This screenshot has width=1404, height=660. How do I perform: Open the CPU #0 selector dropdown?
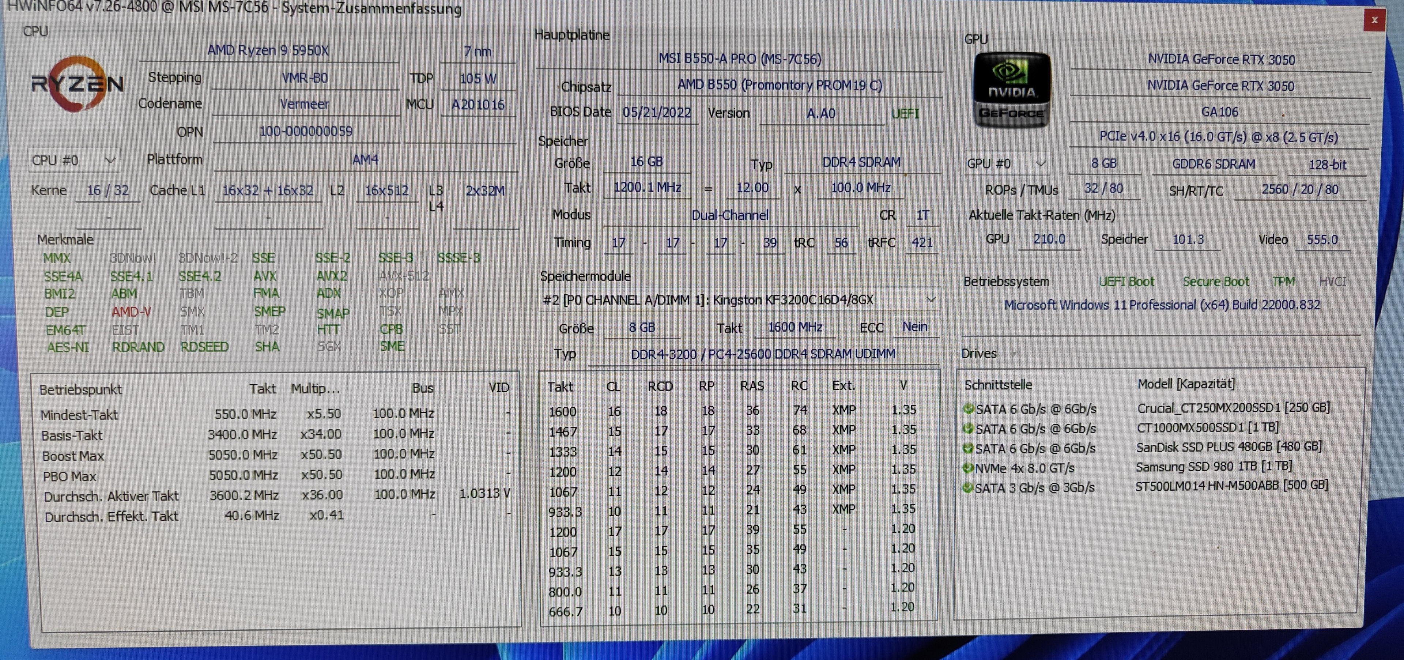click(73, 160)
